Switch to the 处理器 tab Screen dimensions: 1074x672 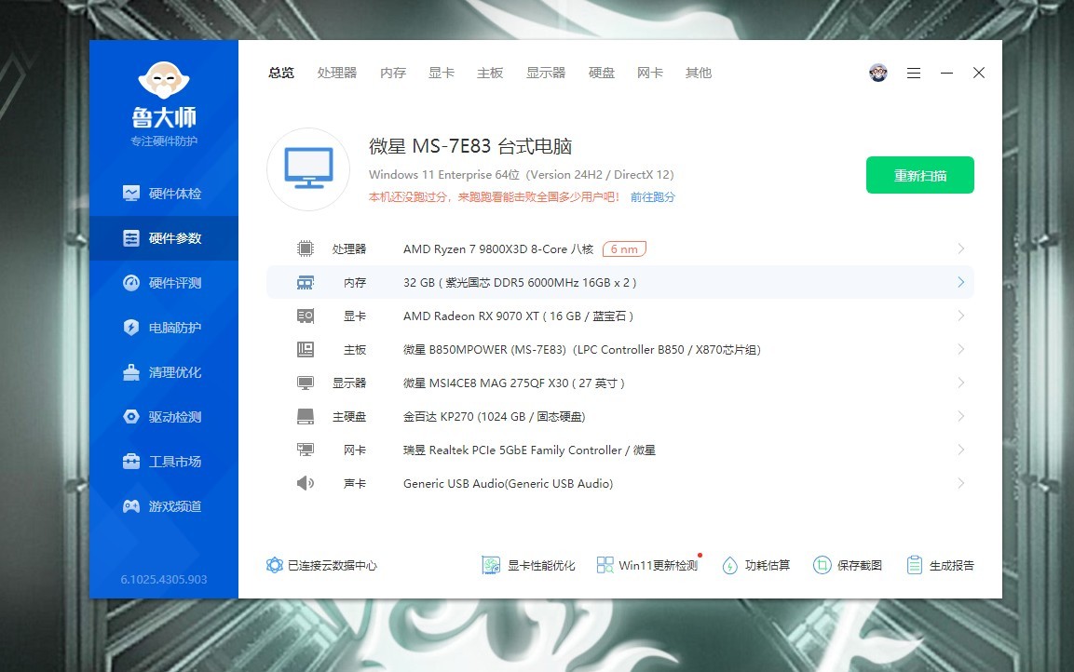pyautogui.click(x=337, y=73)
